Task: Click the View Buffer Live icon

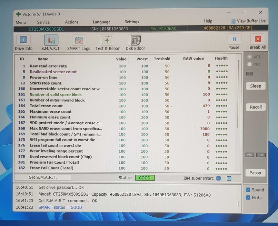Action: [233, 21]
